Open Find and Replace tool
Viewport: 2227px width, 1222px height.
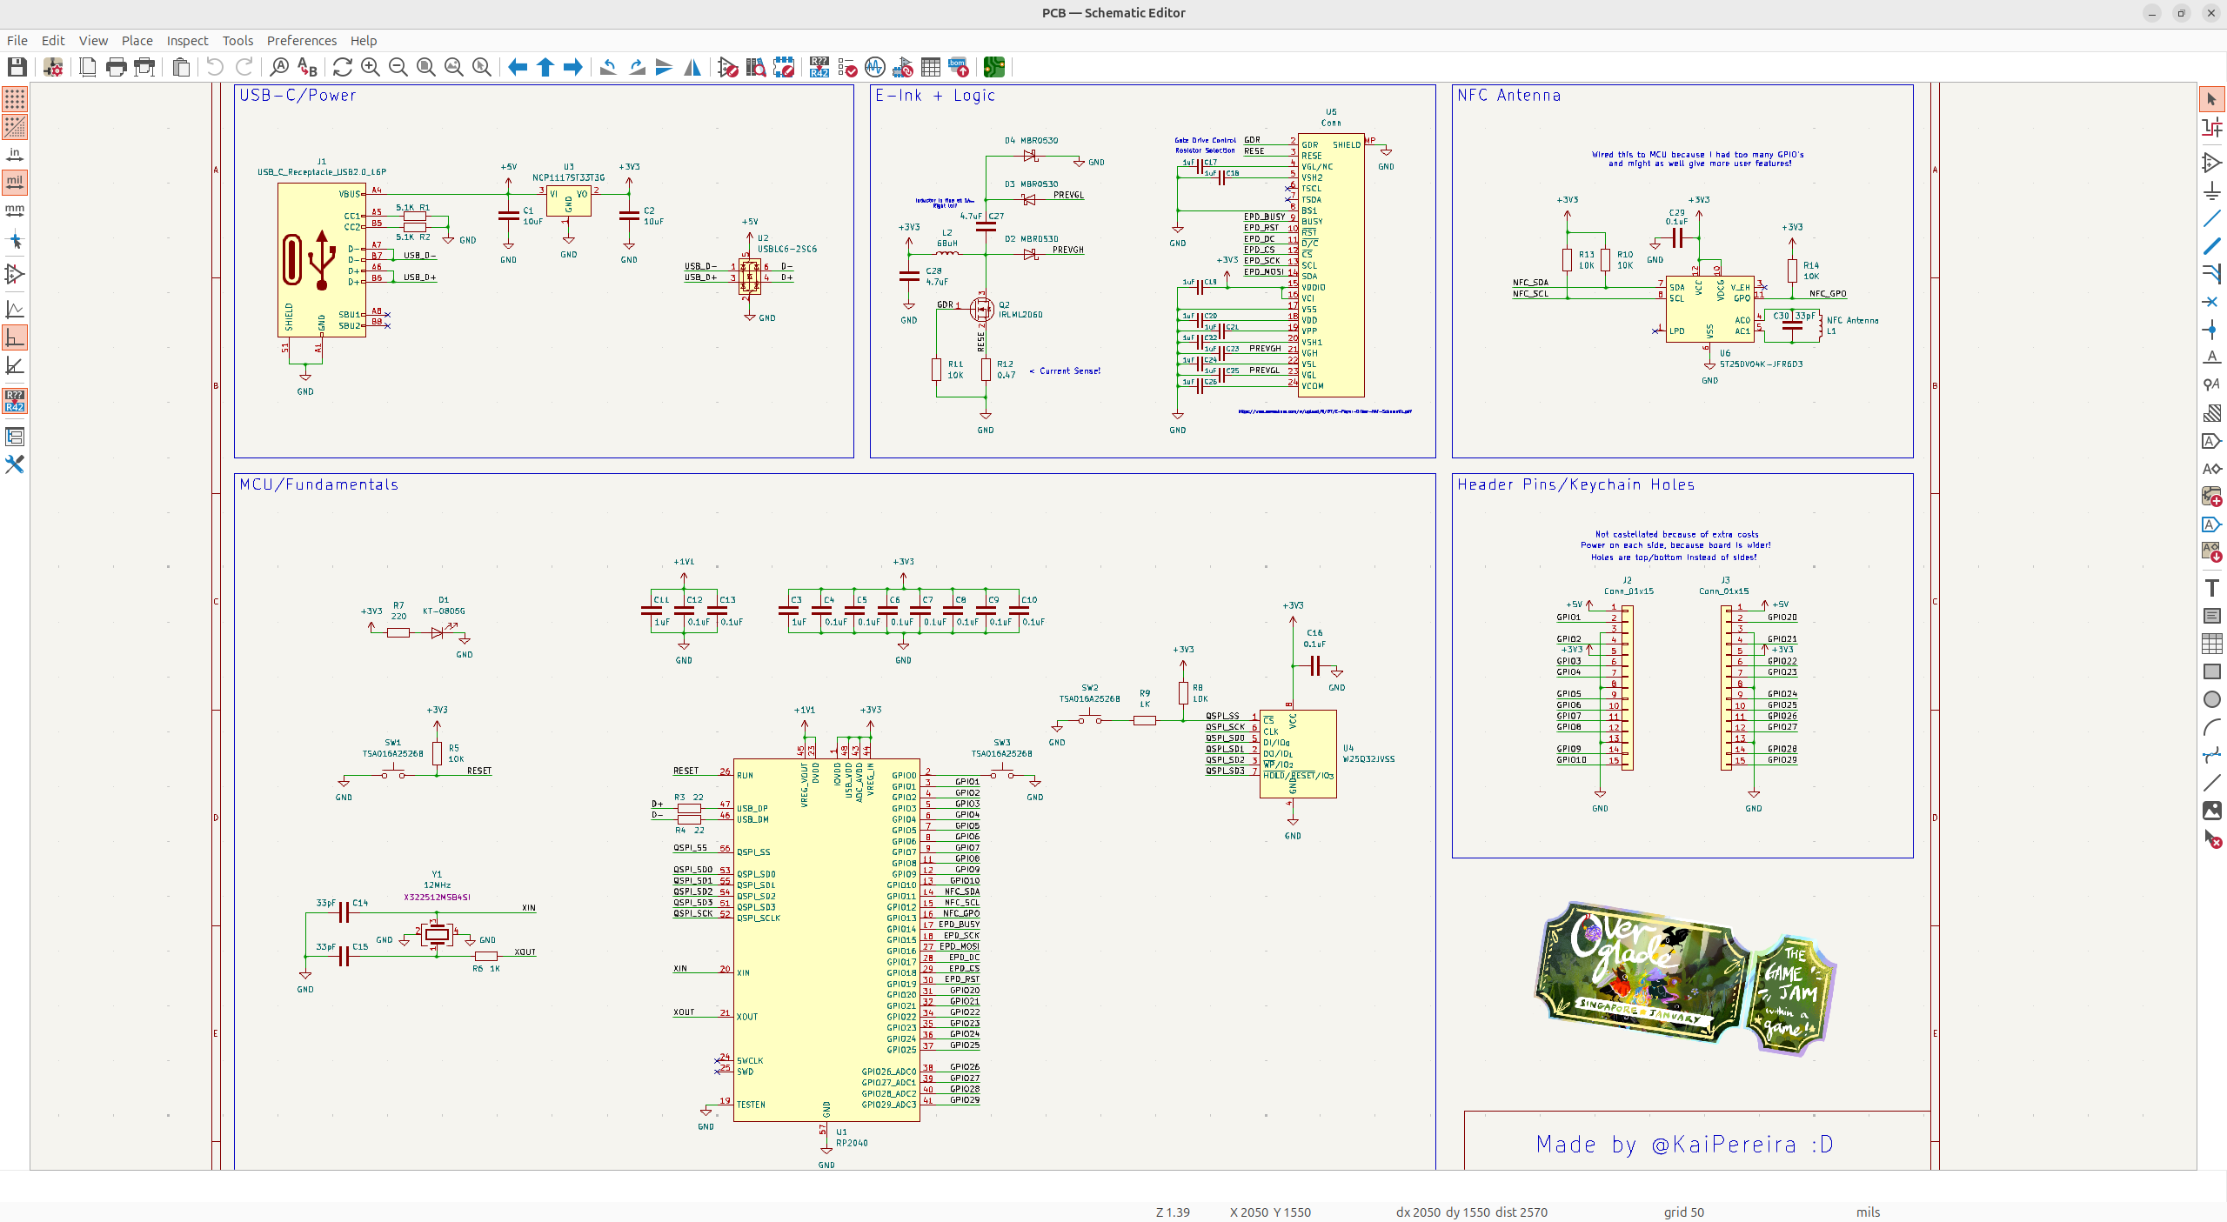click(307, 67)
